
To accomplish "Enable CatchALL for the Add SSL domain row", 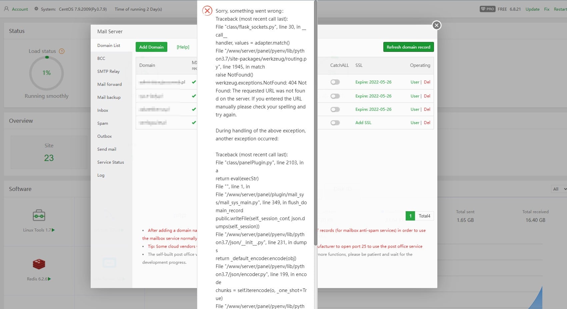I will [335, 123].
